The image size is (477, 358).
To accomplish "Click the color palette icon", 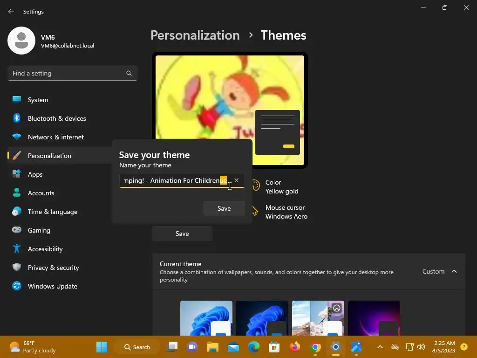I will [x=256, y=186].
